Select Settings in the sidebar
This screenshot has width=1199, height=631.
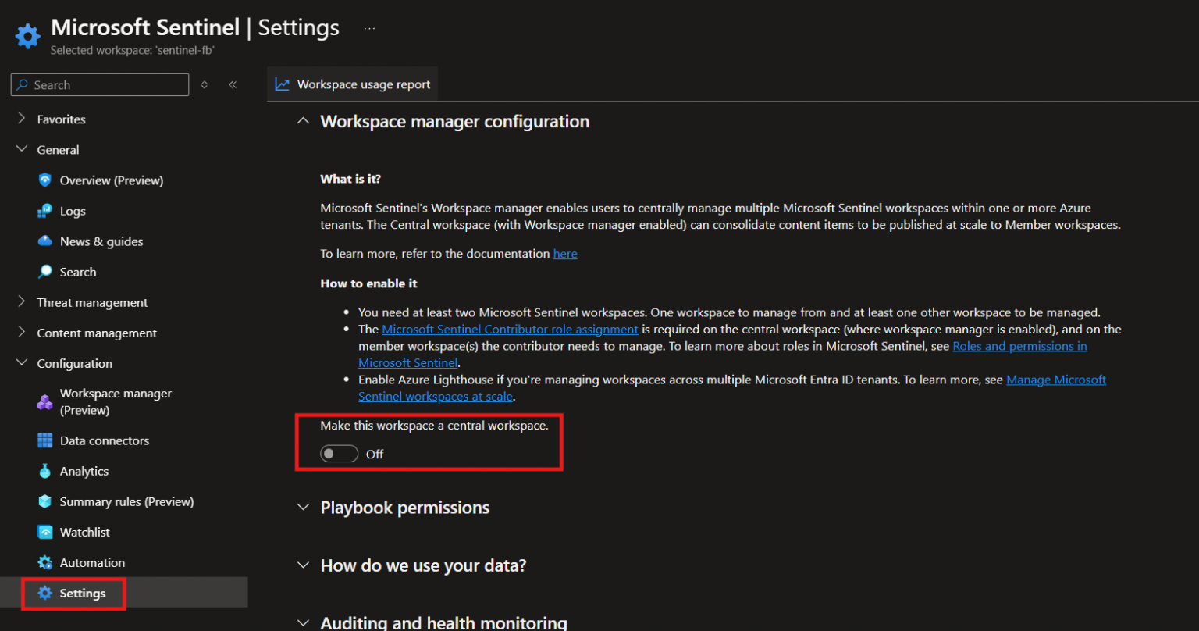click(83, 593)
